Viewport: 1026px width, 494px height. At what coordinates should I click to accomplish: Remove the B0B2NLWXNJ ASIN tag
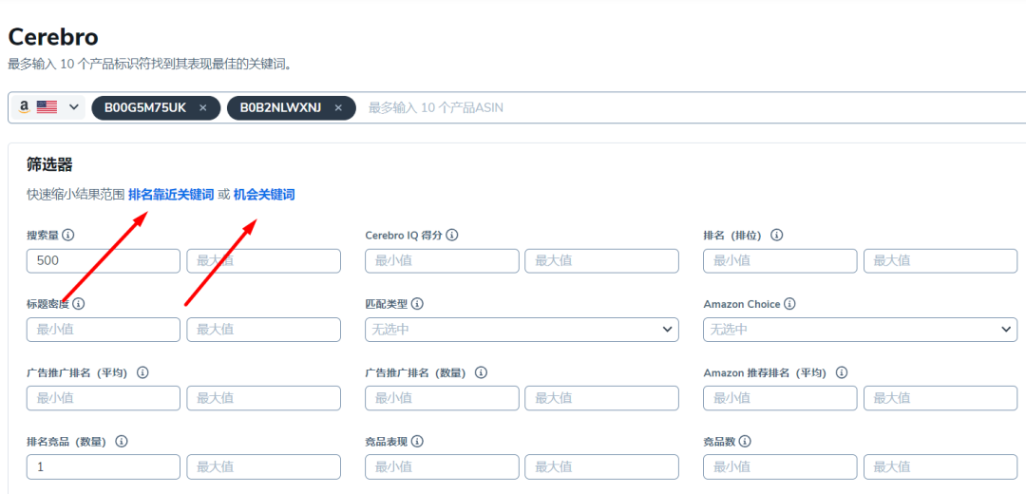338,108
